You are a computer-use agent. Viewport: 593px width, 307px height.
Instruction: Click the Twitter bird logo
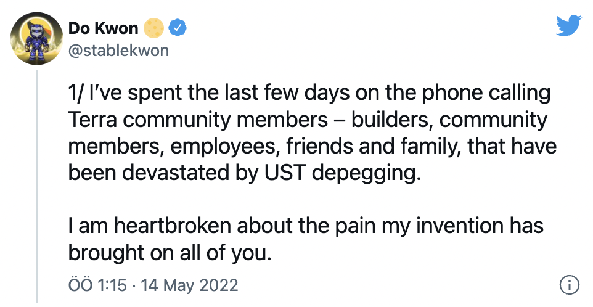click(x=568, y=25)
